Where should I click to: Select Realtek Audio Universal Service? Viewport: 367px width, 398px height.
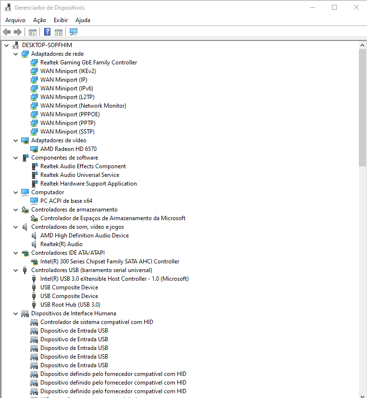click(80, 175)
